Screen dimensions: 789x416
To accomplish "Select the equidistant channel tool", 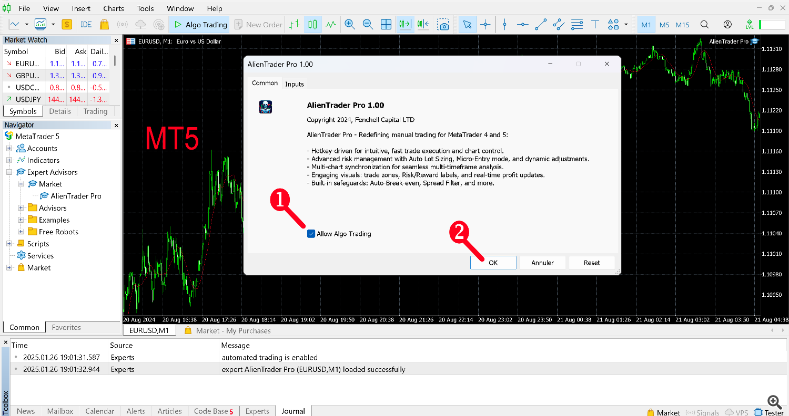I will click(559, 24).
